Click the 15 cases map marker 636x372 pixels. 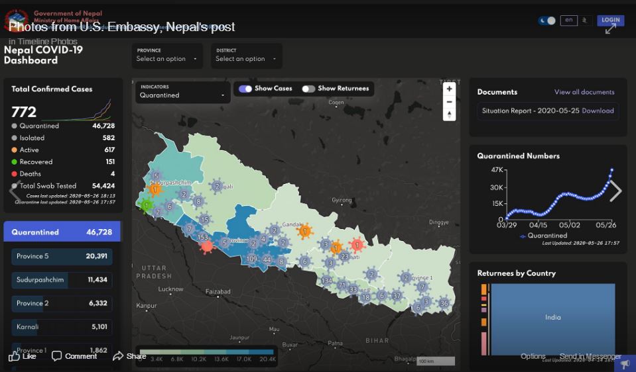point(204,220)
